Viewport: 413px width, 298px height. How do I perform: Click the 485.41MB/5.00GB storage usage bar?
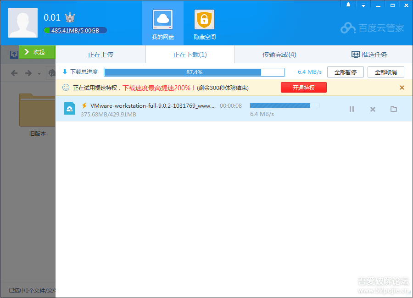[75, 30]
